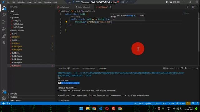Toggle primary side bar layout icon
This screenshot has width=200, height=112.
tap(167, 2)
